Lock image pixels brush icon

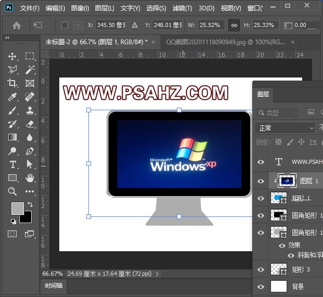290,142
